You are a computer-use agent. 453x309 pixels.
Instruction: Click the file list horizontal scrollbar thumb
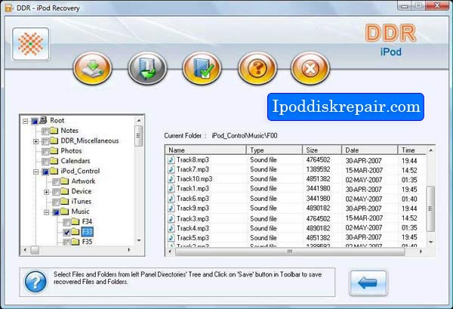(x=290, y=252)
